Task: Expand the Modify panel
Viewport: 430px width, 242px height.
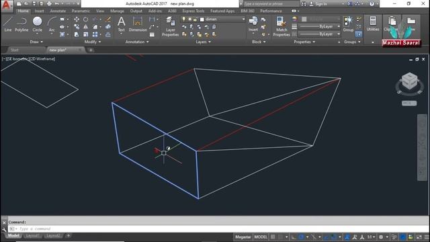Action: 93,42
